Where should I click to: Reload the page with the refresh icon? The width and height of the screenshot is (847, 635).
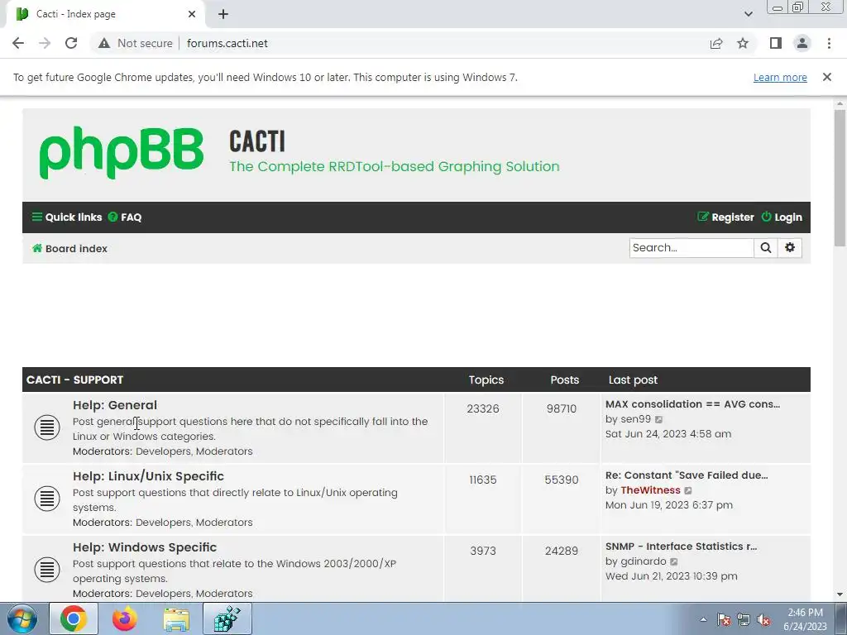pyautogui.click(x=71, y=43)
